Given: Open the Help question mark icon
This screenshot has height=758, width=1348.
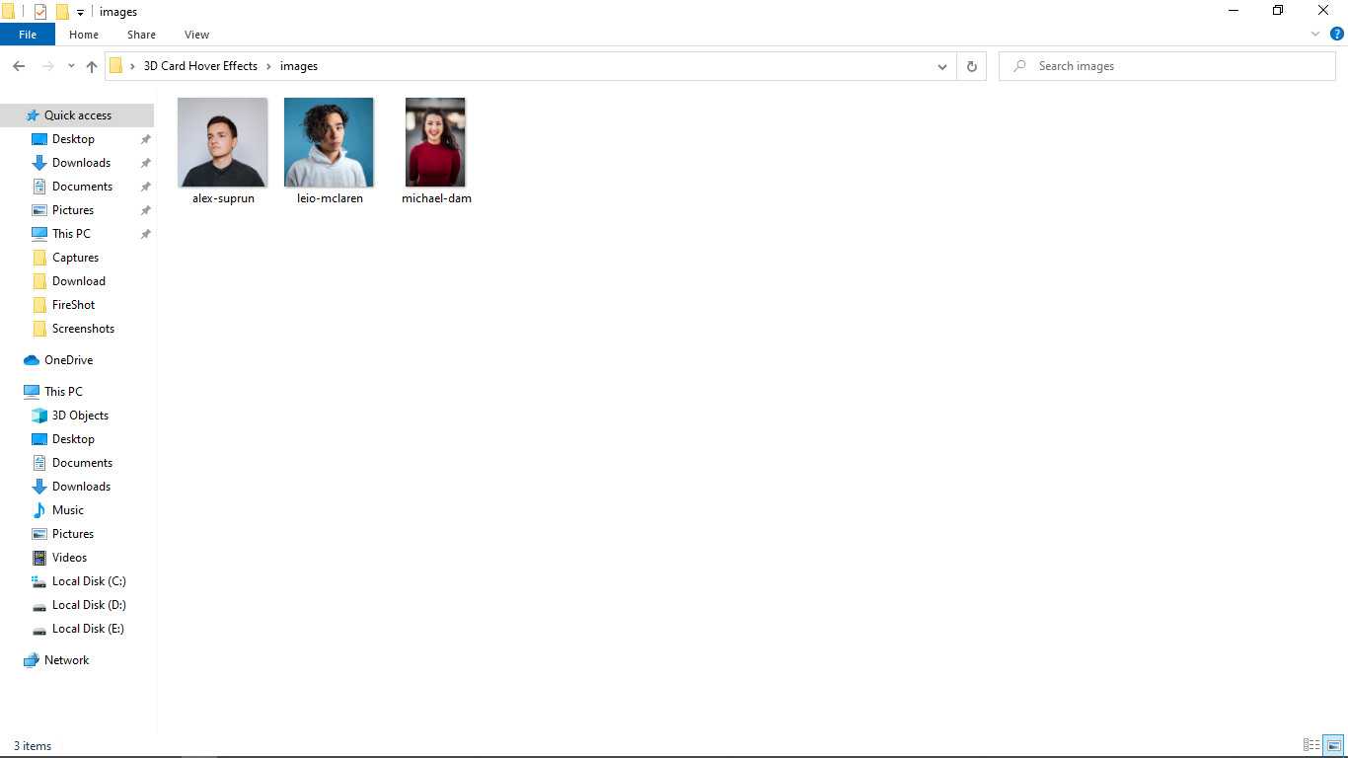Looking at the screenshot, I should point(1337,34).
